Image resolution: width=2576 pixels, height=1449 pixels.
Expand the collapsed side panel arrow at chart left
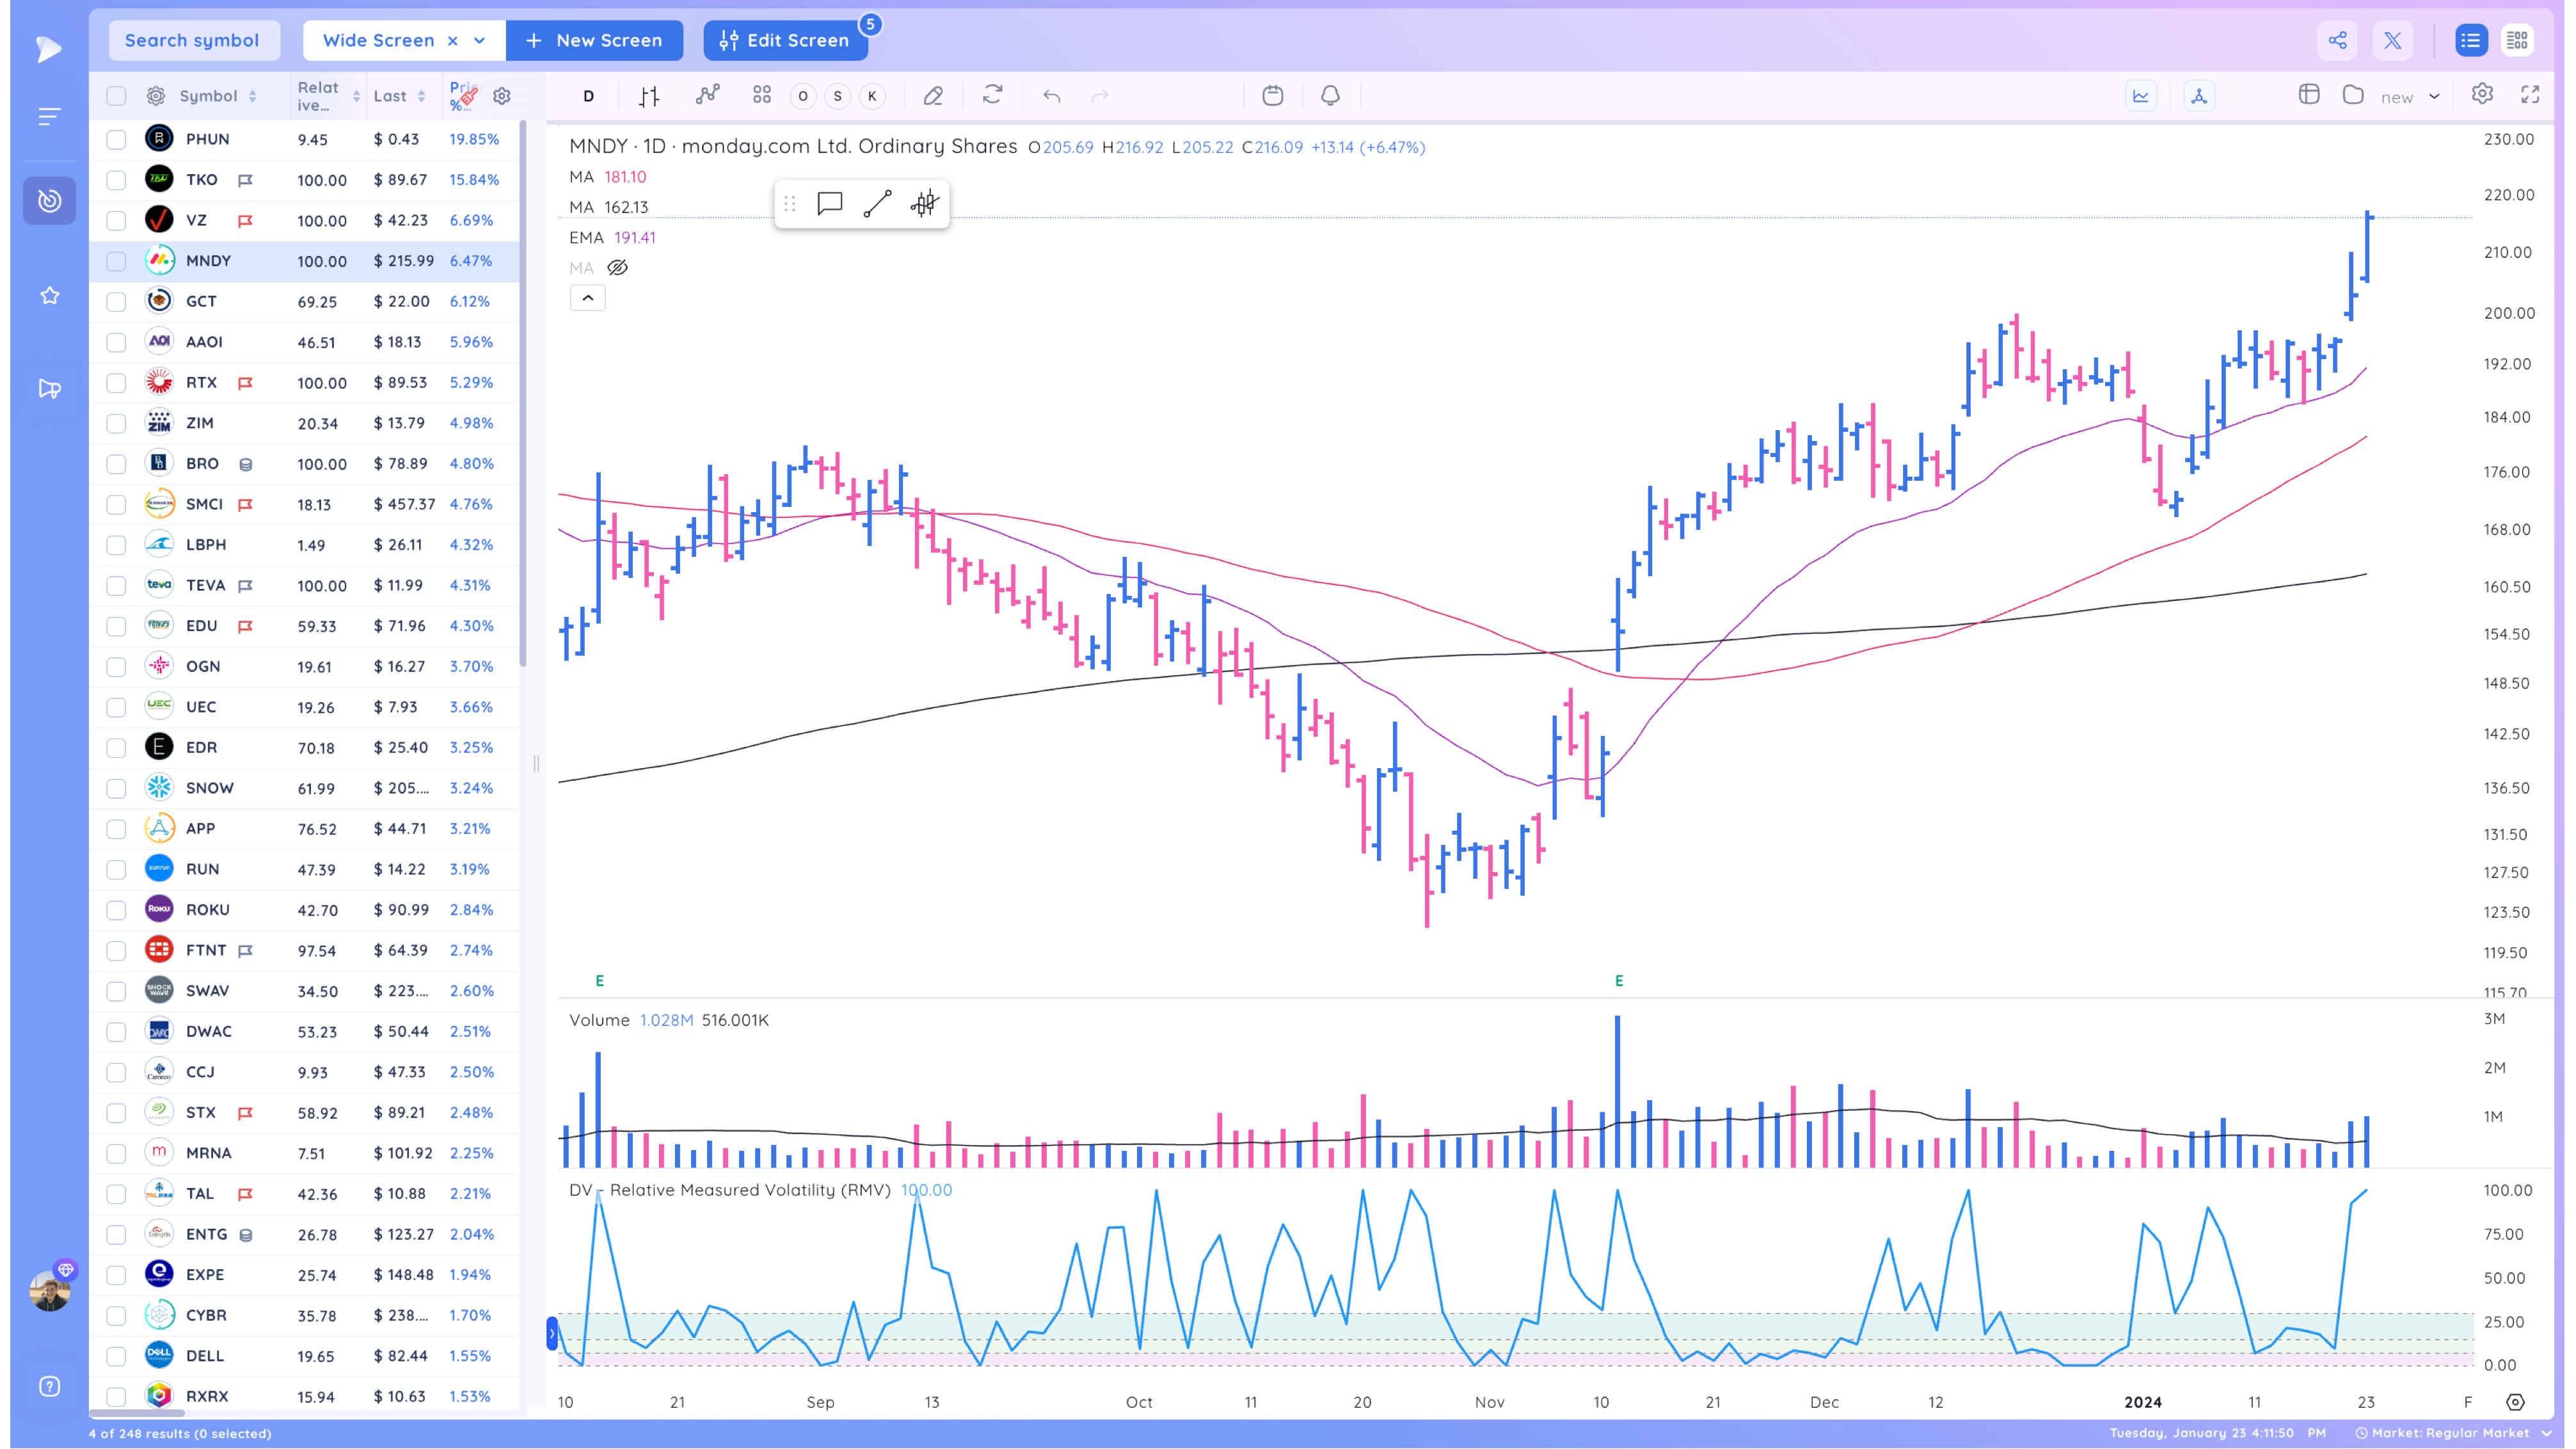pyautogui.click(x=552, y=1334)
